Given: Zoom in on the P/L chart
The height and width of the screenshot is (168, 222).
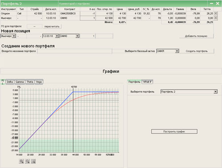Looking at the screenshot, I should point(21,161).
